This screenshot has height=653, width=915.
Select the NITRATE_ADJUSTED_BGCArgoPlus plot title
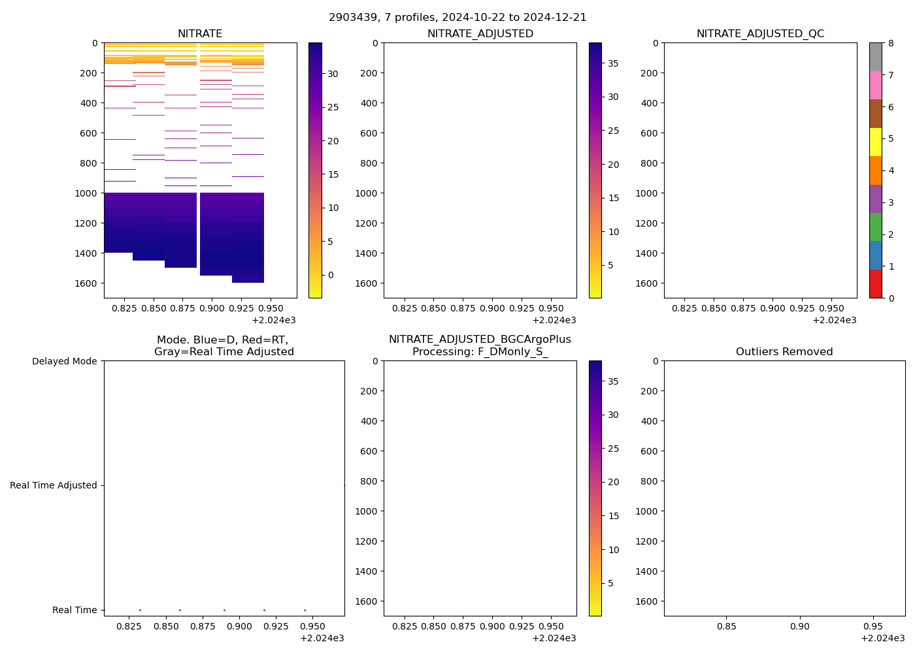point(480,340)
